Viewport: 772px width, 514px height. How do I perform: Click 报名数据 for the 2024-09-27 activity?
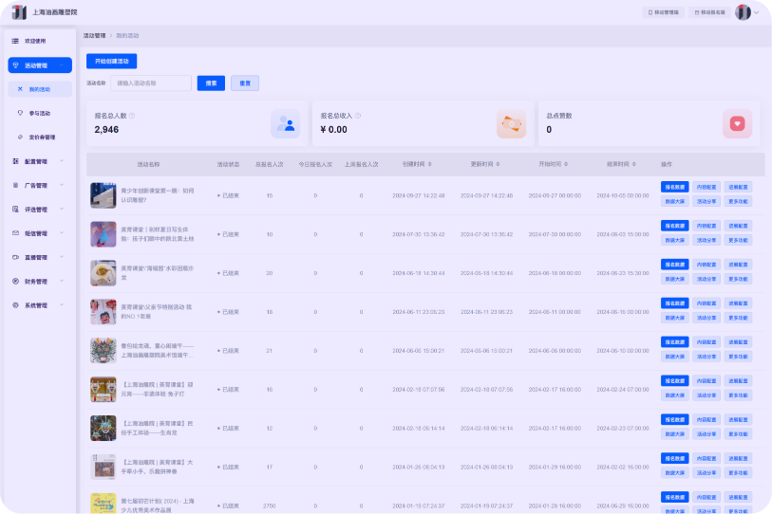click(675, 187)
